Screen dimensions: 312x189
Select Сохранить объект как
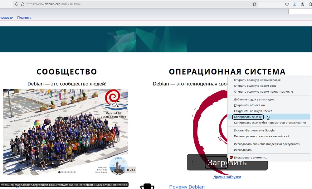269,105
